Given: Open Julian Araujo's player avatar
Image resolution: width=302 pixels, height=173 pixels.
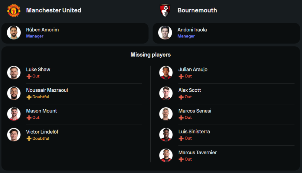Looking at the screenshot, I should (166, 73).
